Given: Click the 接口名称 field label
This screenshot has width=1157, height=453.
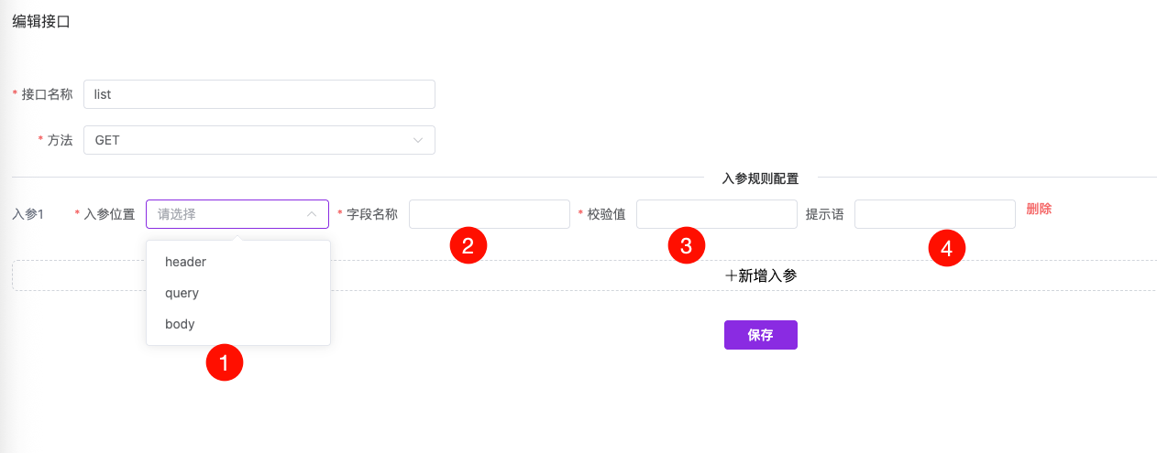Looking at the screenshot, I should click(47, 94).
